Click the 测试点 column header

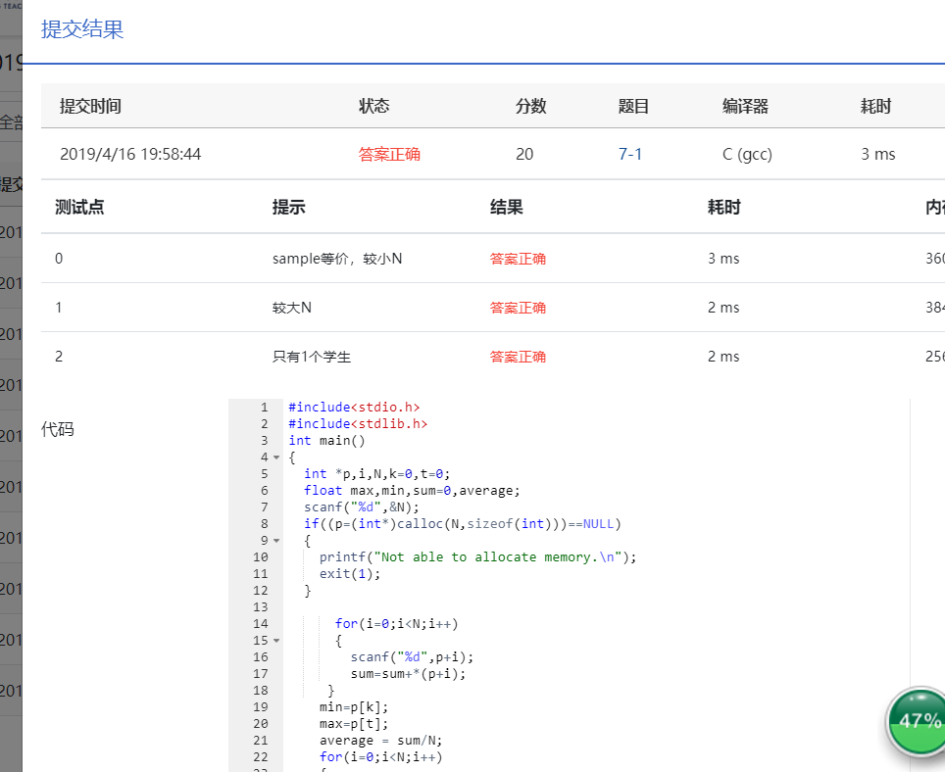(x=79, y=207)
